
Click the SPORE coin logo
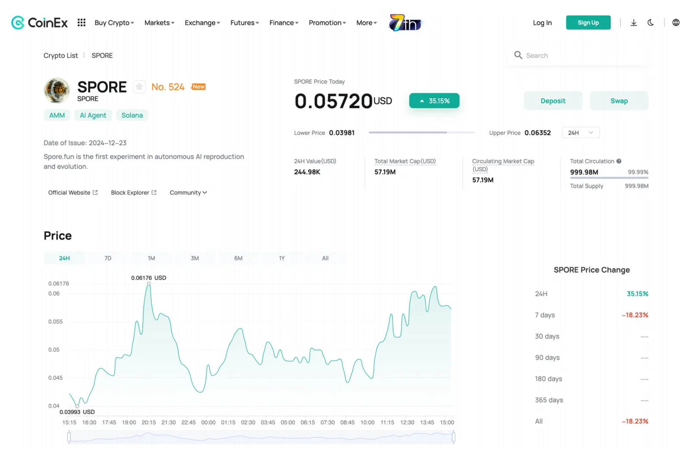(57, 90)
